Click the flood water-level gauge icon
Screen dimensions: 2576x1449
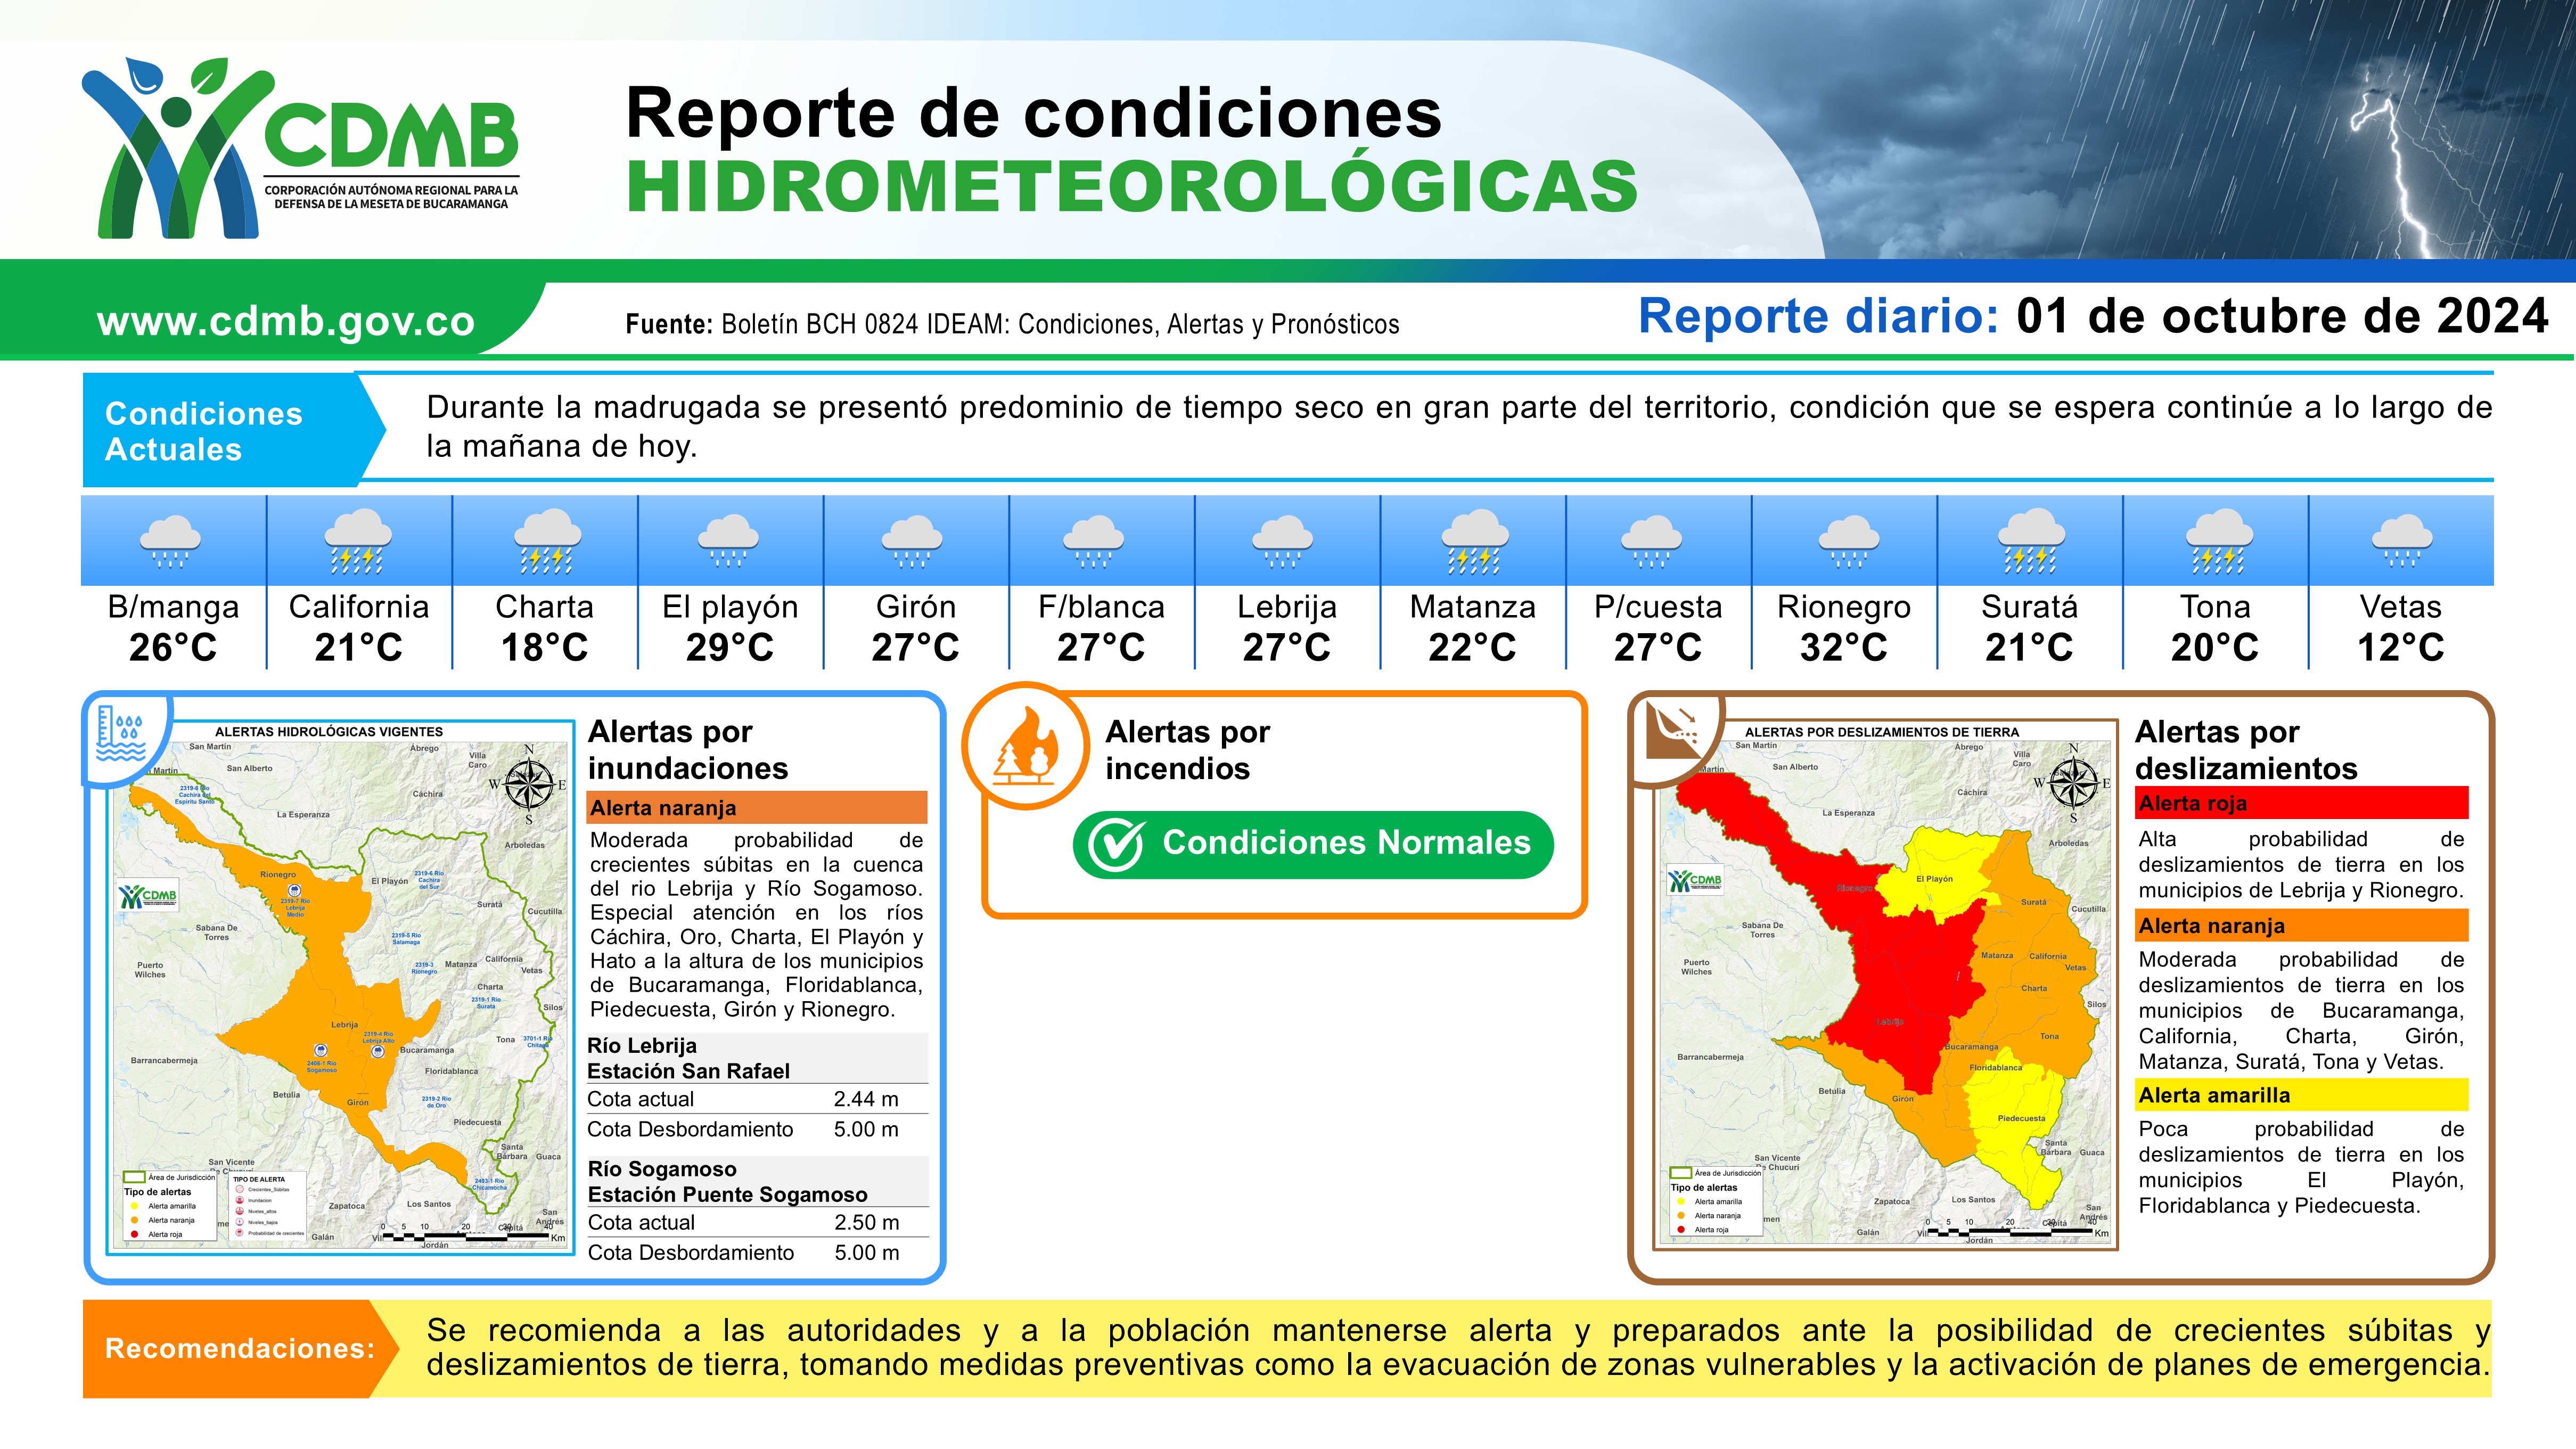point(120,734)
